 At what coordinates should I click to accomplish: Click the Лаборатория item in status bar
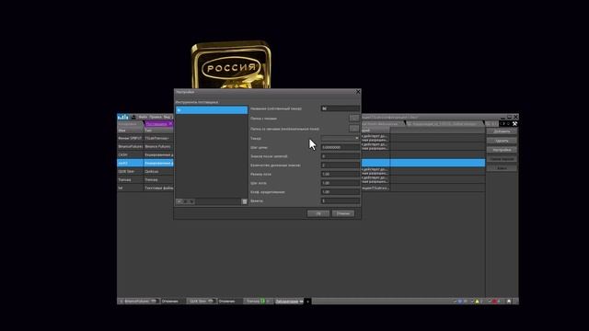[x=289, y=301]
